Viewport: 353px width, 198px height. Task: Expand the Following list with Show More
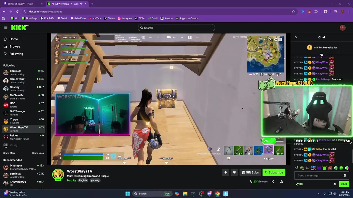9,153
